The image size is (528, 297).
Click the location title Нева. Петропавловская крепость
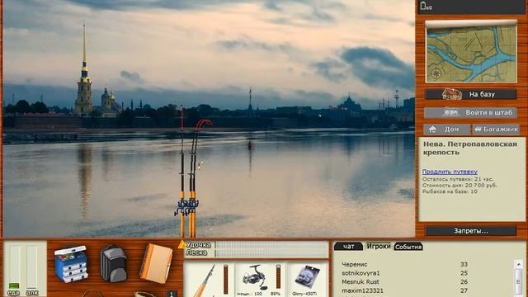tap(469, 148)
